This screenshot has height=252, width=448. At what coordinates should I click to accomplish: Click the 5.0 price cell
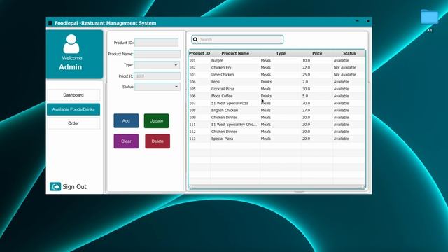317,96
